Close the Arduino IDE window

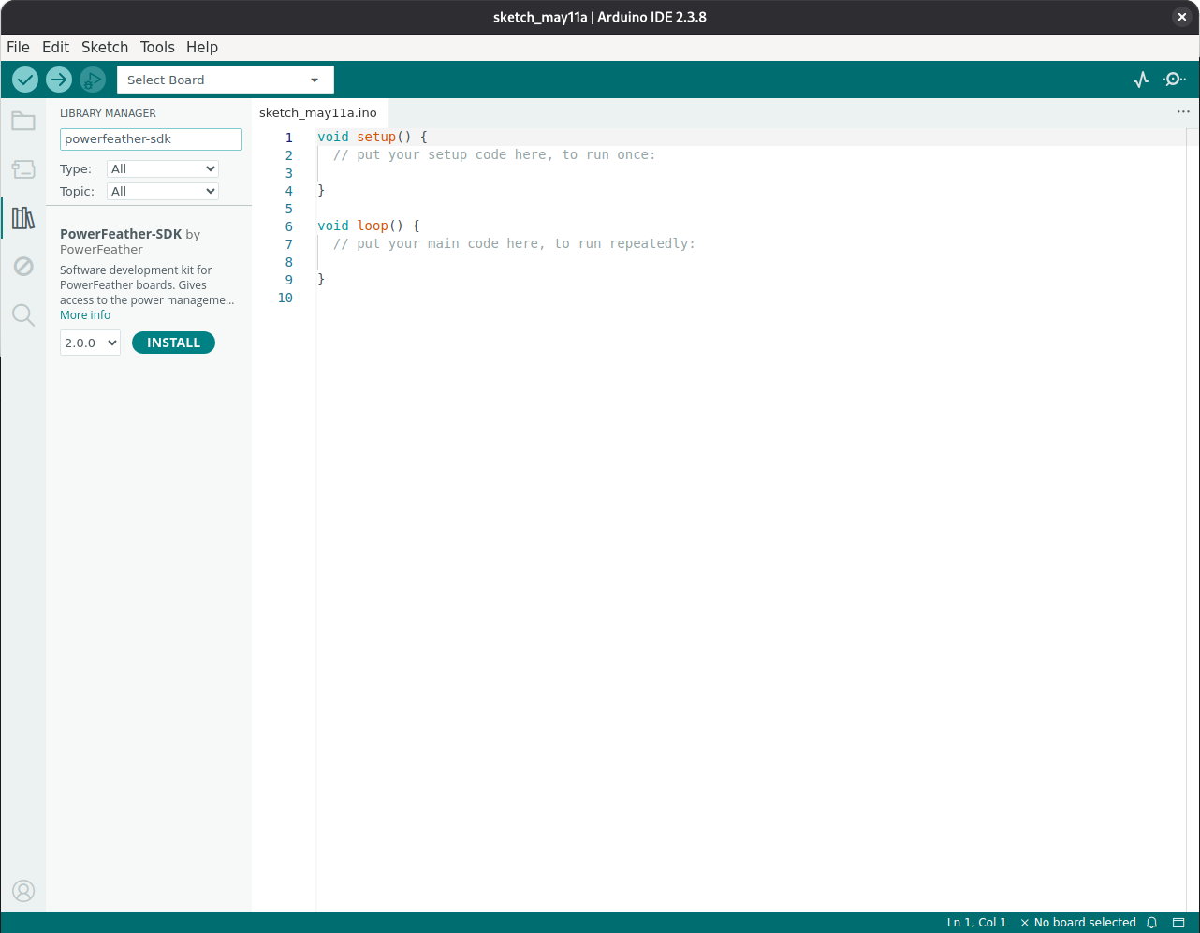click(x=1182, y=17)
